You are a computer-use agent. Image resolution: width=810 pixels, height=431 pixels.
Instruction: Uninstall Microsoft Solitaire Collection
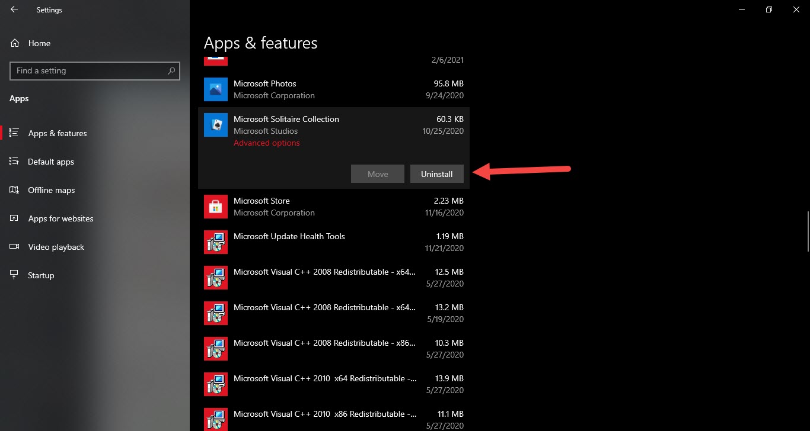coord(436,174)
